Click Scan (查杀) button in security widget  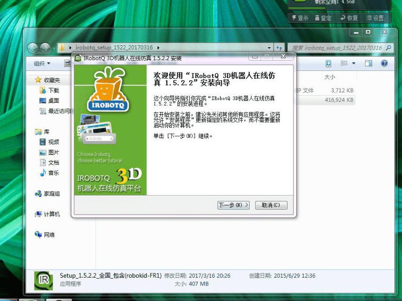300,18
